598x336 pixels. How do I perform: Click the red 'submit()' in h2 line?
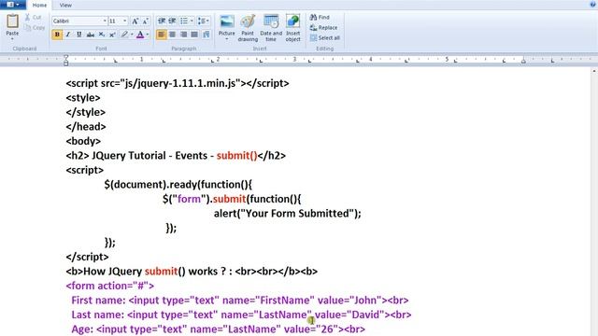pos(236,156)
